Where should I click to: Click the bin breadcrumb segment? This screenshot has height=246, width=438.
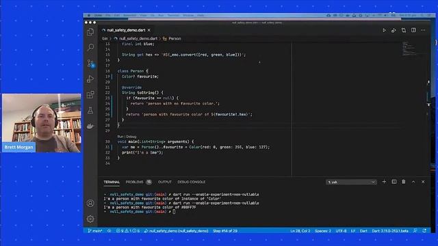point(105,38)
